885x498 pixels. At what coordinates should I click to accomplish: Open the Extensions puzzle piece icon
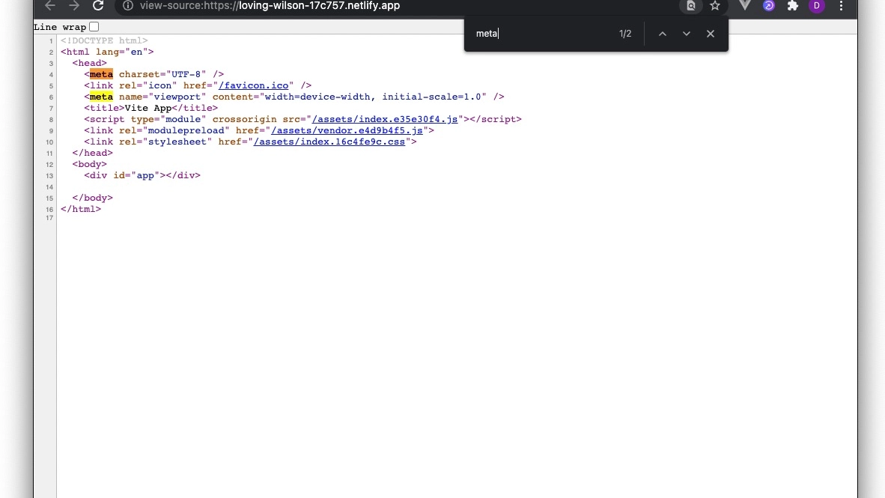792,6
